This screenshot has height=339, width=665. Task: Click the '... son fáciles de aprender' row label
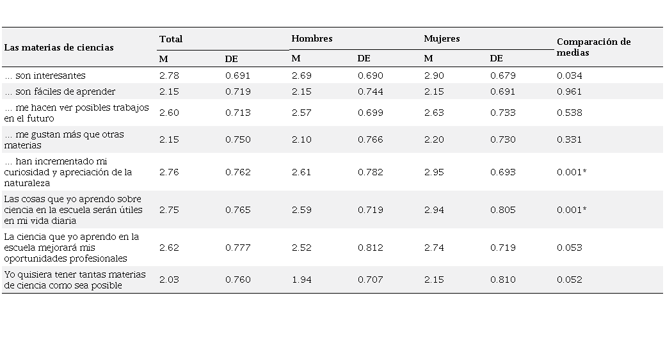60,91
